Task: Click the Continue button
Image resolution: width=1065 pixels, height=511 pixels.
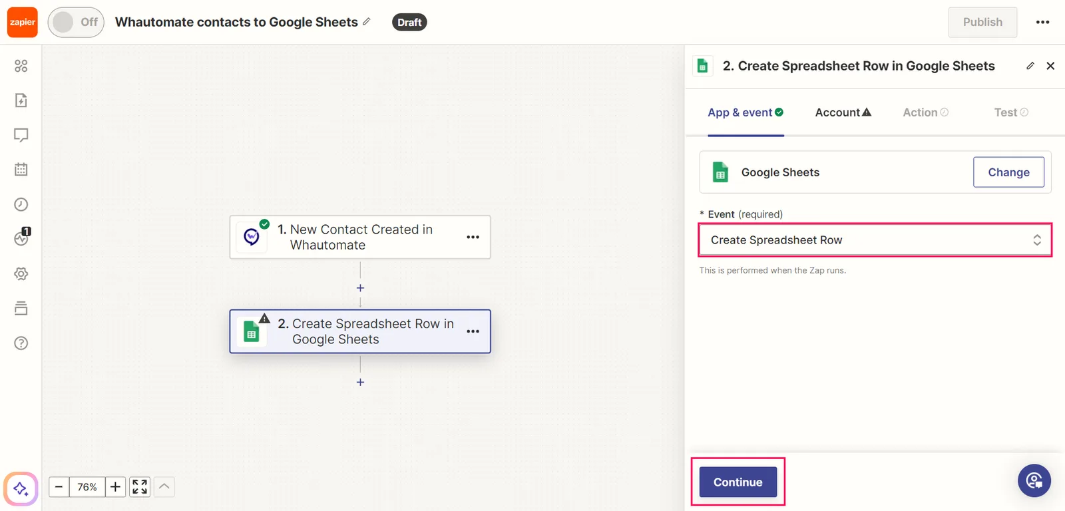Action: [738, 482]
